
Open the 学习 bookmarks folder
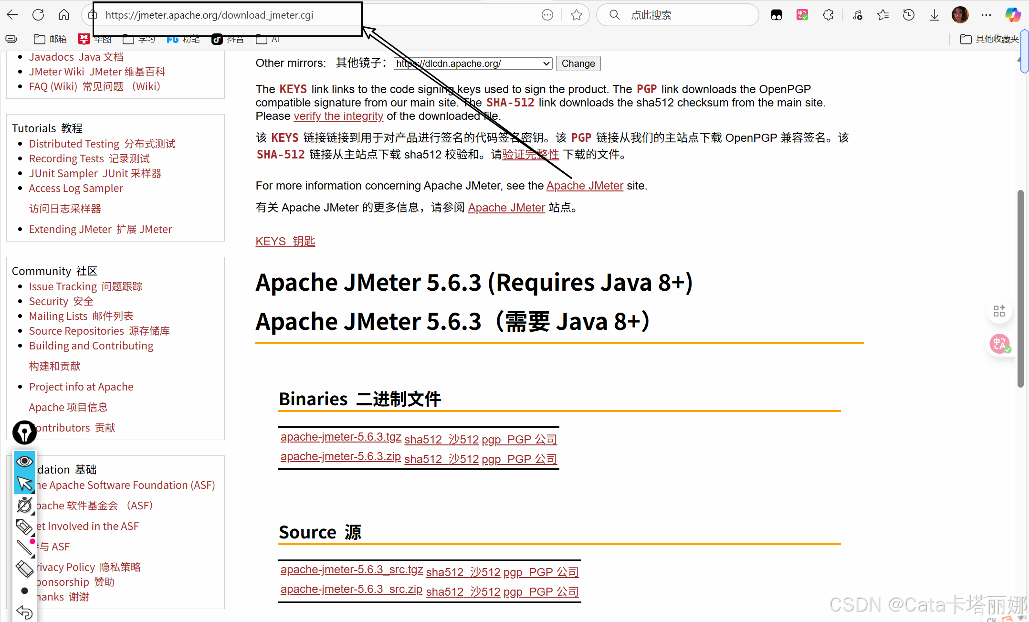coord(139,39)
